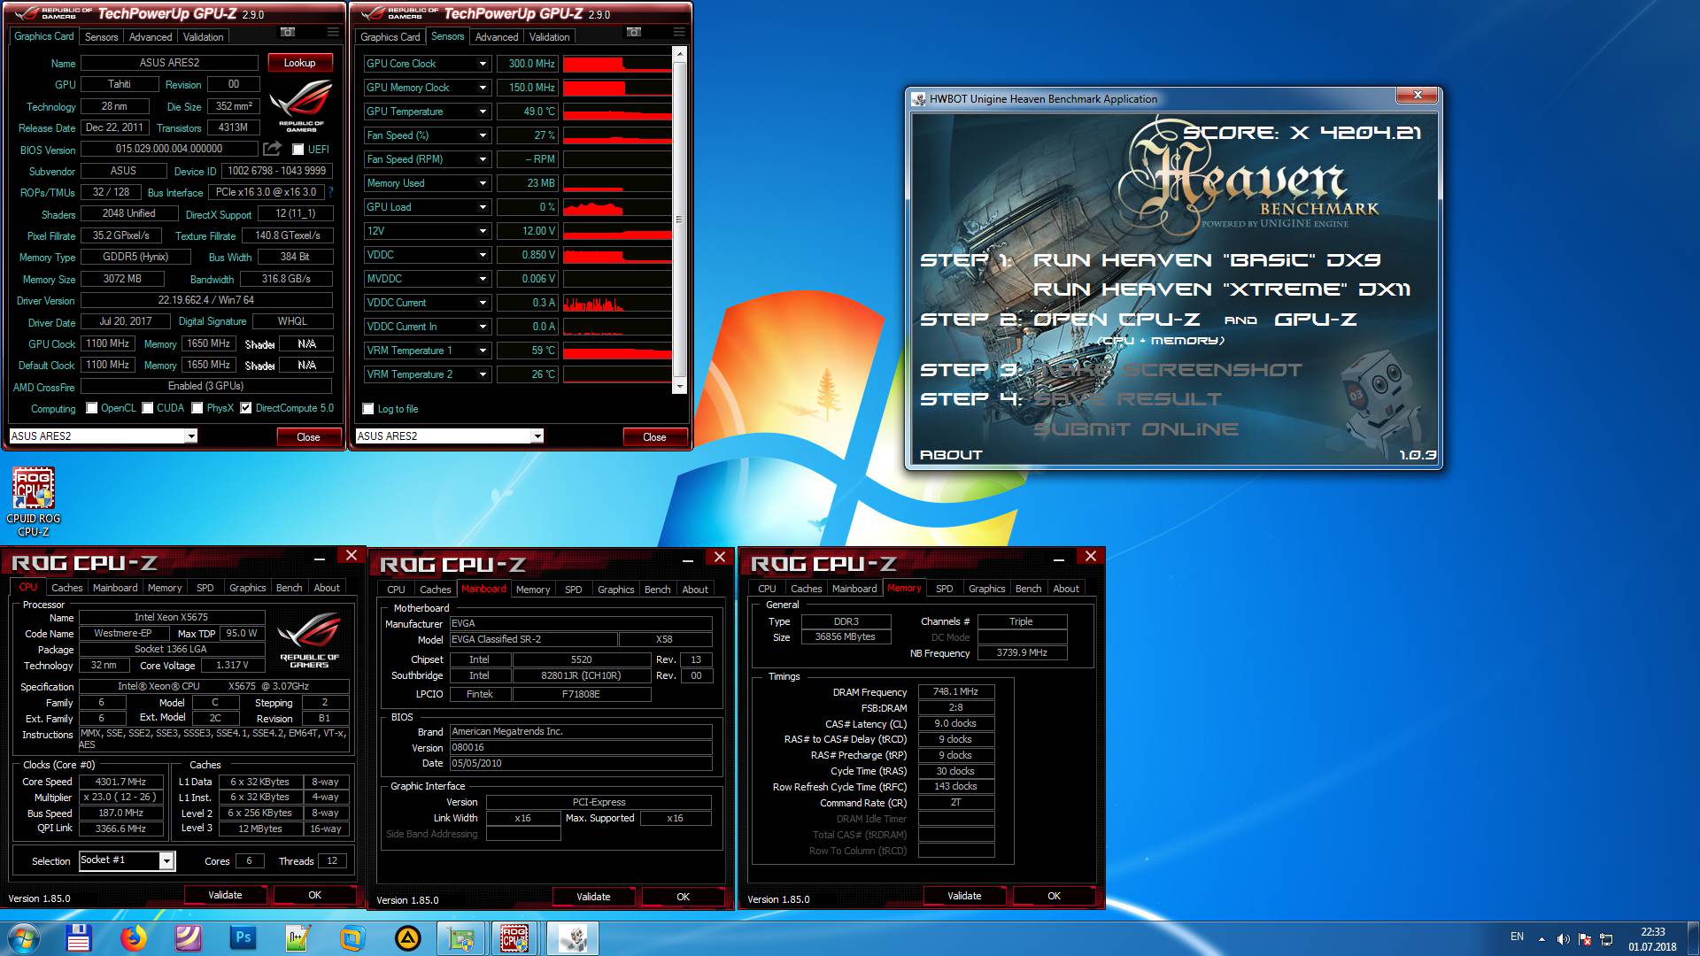Toggle the UEFI checkbox

point(298,150)
